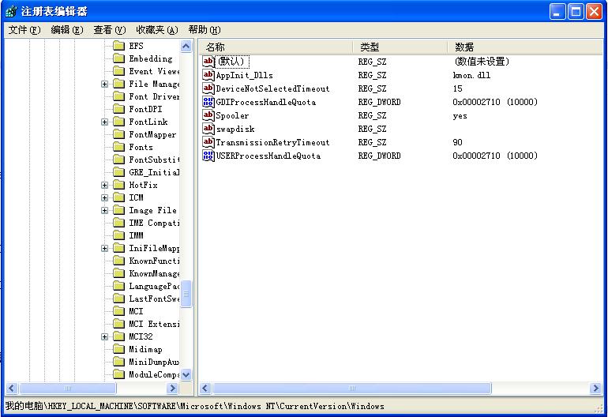This screenshot has height=417, width=608.
Task: Click the Spooler data value yes
Action: pos(460,115)
